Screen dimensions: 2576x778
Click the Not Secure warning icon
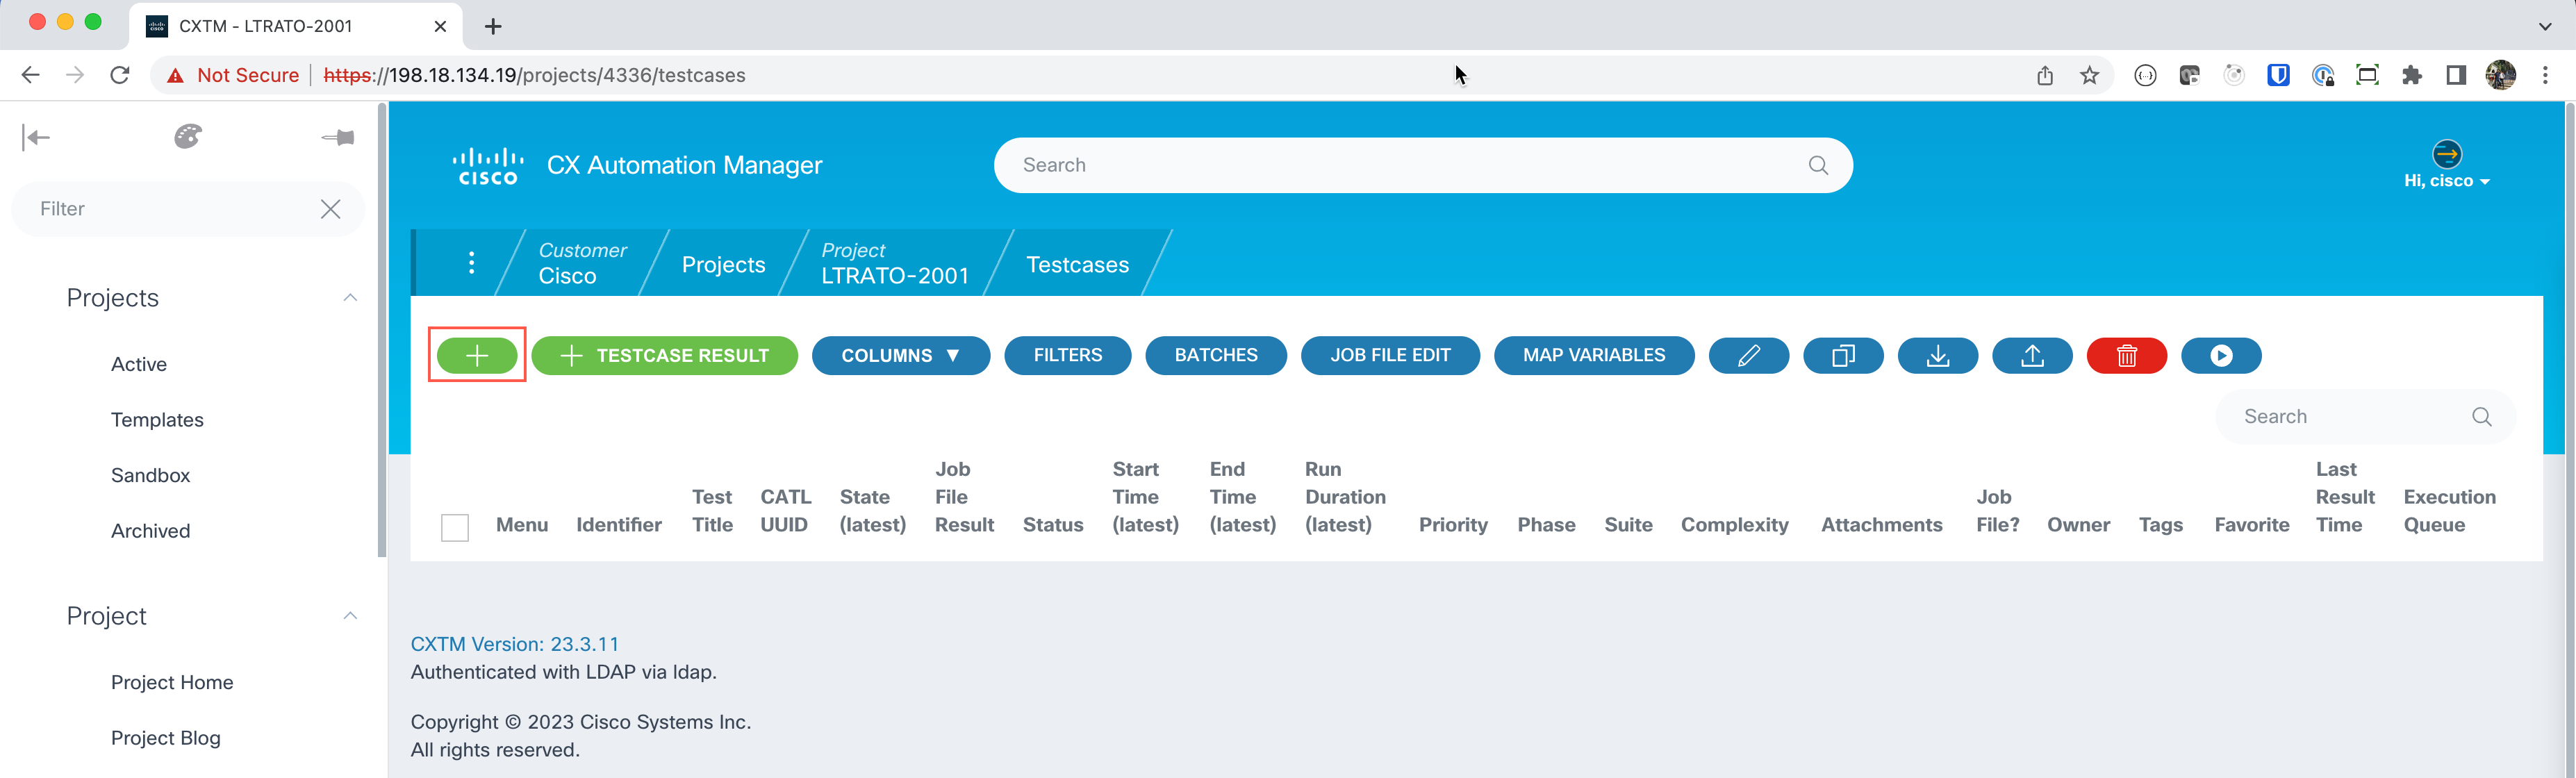click(175, 75)
